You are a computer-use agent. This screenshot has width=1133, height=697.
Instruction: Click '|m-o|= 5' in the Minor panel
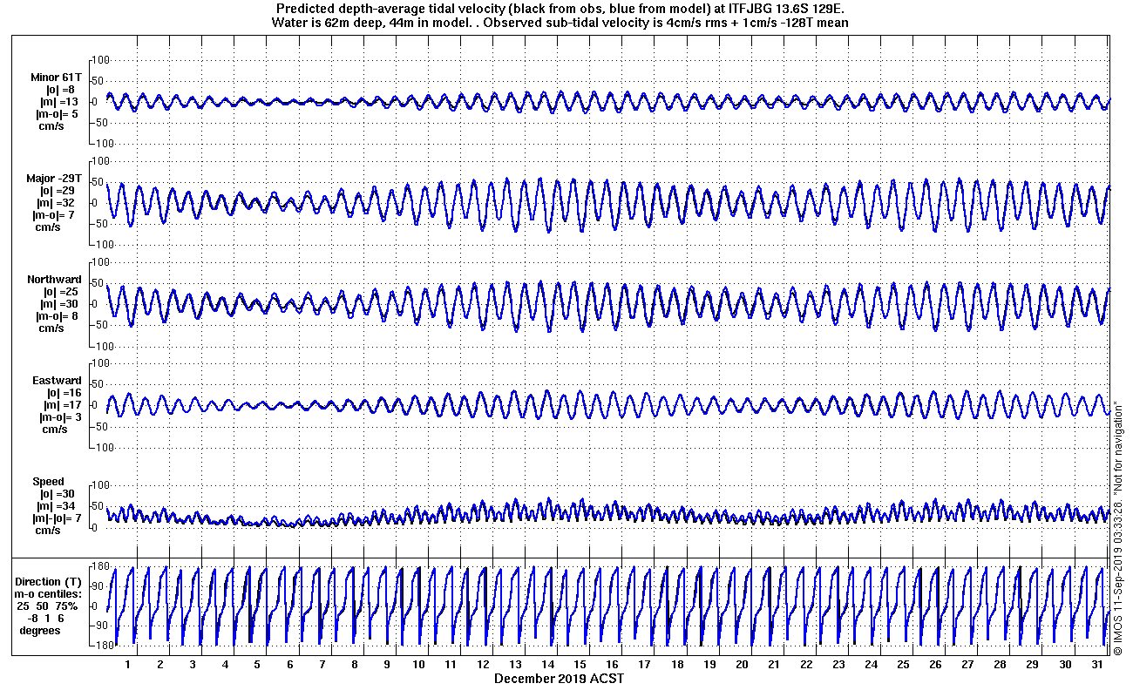pyautogui.click(x=56, y=114)
